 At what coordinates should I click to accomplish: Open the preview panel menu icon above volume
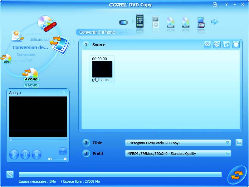point(63,151)
